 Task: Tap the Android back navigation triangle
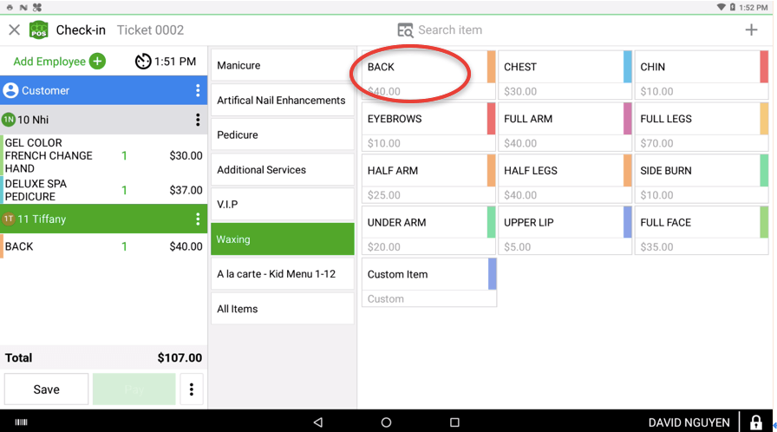point(318,422)
